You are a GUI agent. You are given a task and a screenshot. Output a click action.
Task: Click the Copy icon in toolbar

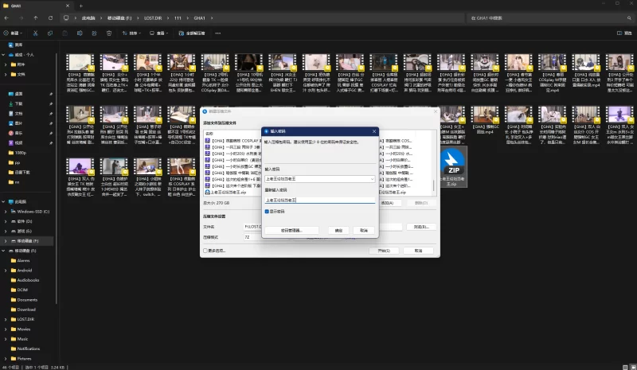tap(49, 33)
